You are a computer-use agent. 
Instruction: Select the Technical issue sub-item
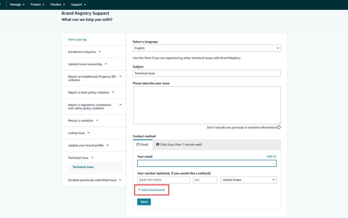95,167
